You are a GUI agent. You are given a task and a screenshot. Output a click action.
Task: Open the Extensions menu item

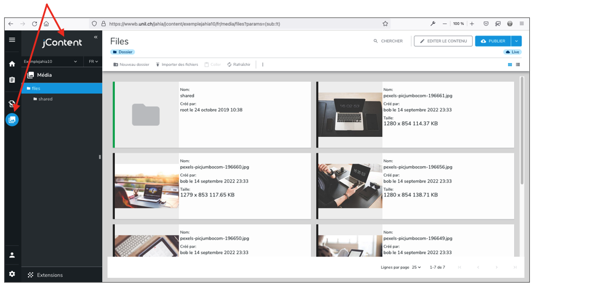coord(50,275)
